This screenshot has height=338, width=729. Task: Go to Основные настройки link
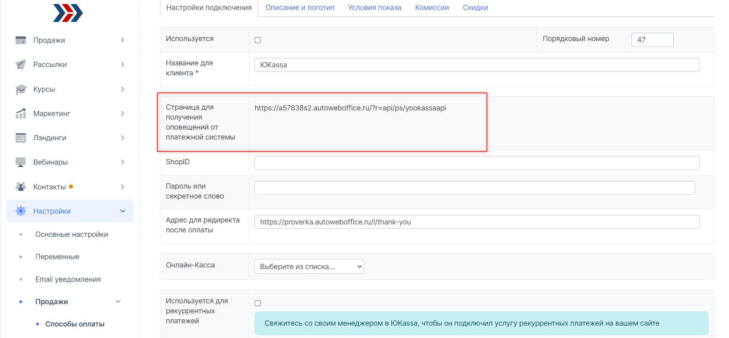coord(72,234)
